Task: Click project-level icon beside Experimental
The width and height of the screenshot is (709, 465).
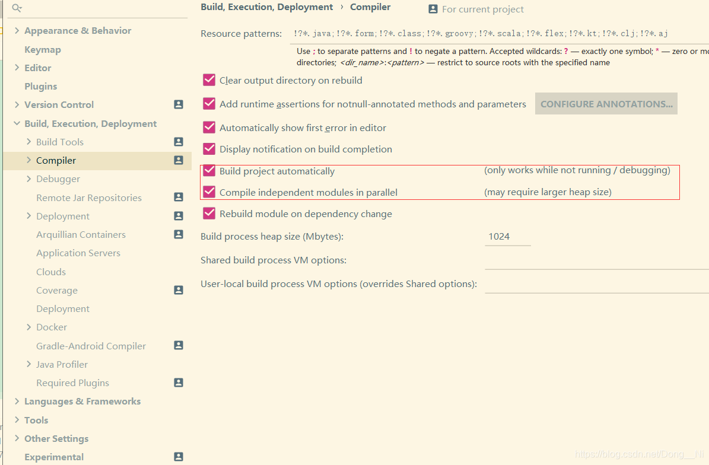Action: pos(179,457)
